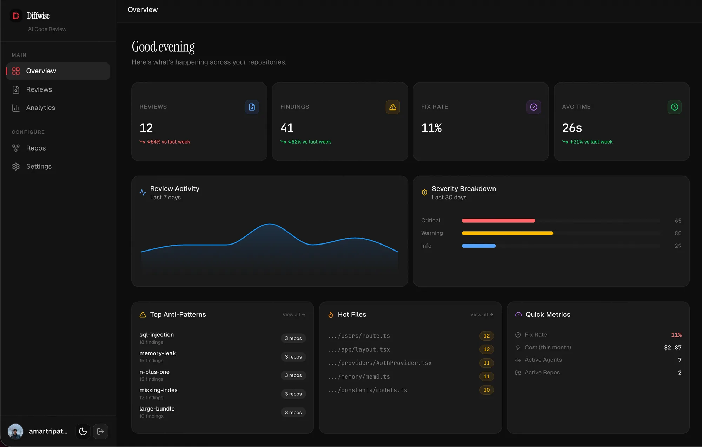Open the .../app/layout.tsx hot file
702x447 pixels.
(411, 349)
